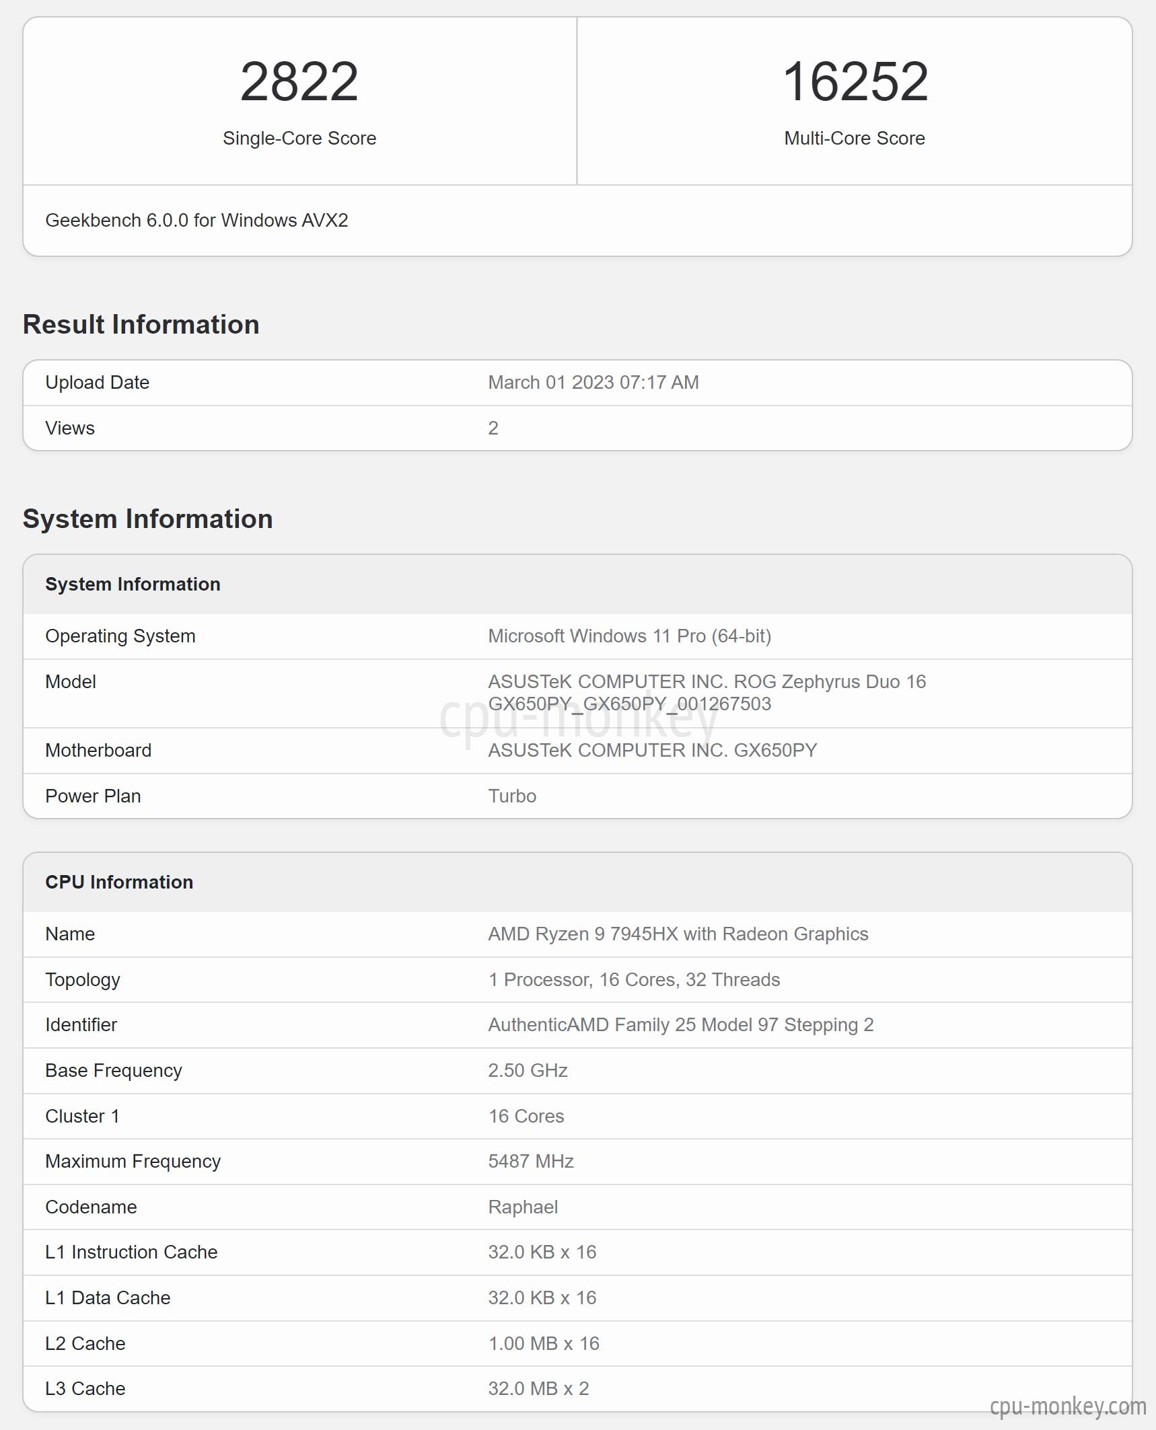Image resolution: width=1156 pixels, height=1430 pixels.
Task: Click the 16252 multi-core score value
Action: click(855, 81)
